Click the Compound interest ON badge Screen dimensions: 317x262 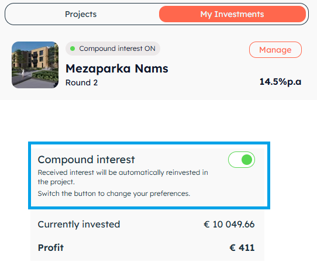click(x=113, y=49)
